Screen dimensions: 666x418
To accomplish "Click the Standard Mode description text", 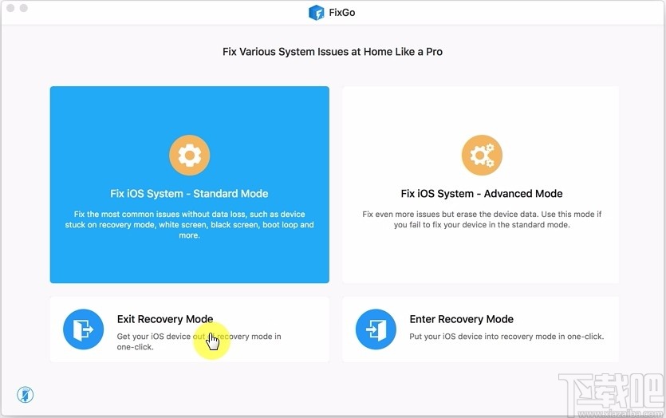I will click(x=189, y=225).
